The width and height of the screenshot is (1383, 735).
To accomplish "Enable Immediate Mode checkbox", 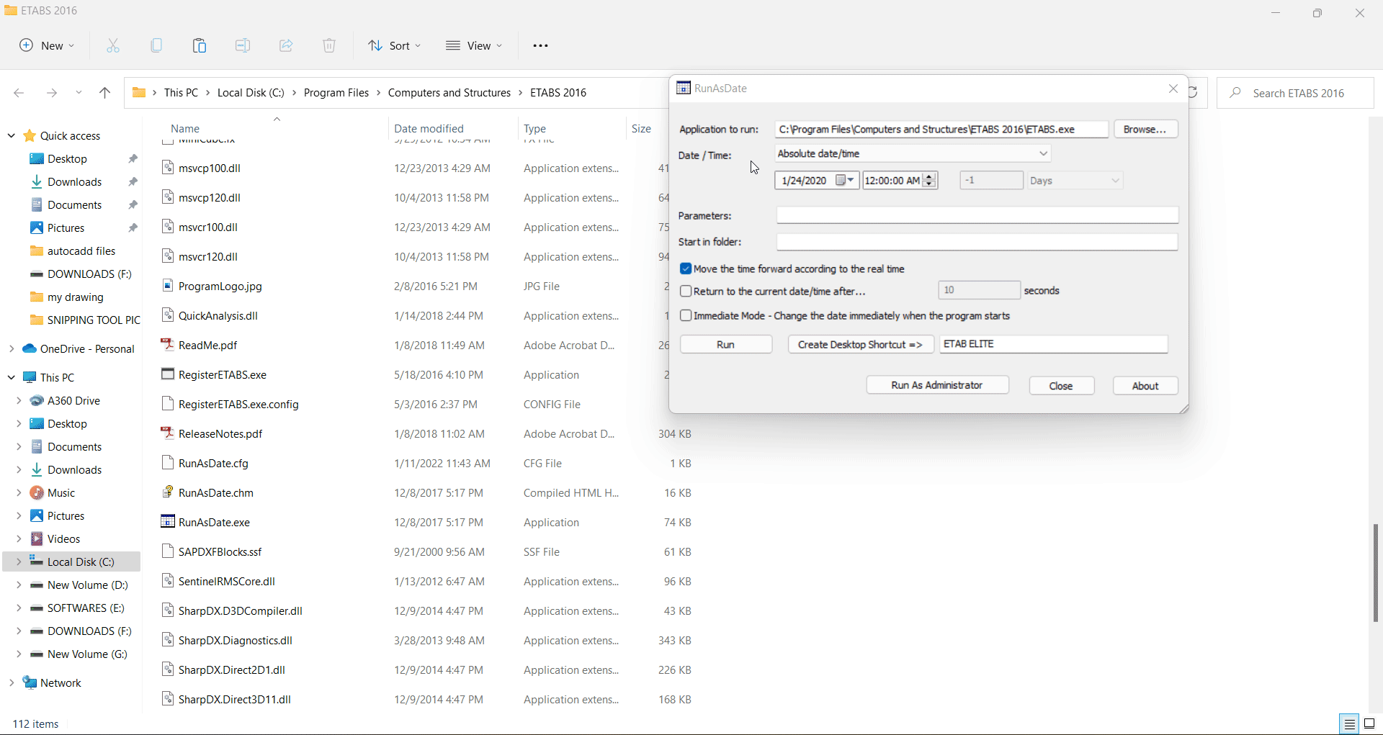I will pyautogui.click(x=686, y=315).
